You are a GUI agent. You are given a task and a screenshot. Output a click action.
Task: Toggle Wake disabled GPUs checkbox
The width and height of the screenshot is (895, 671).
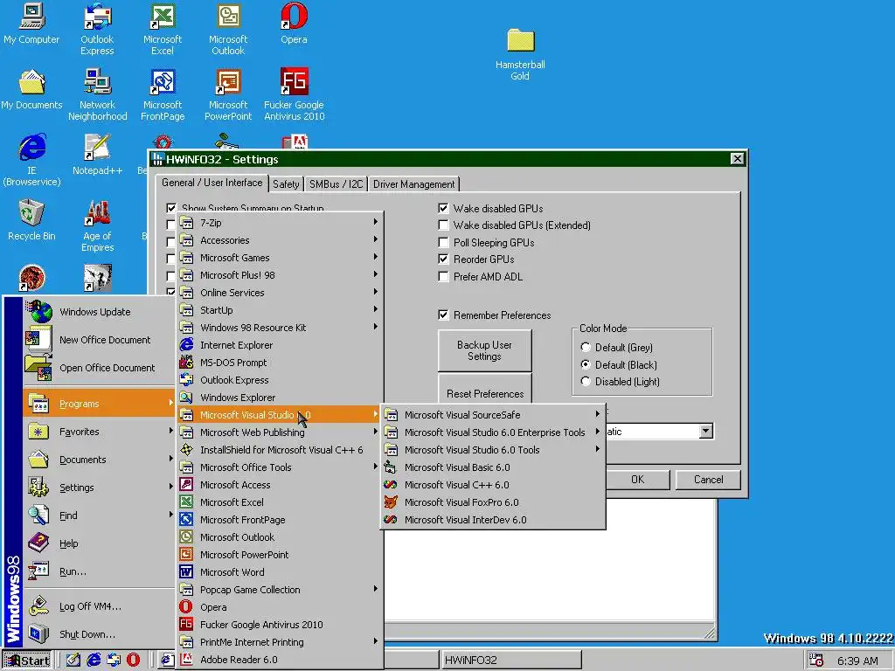443,208
